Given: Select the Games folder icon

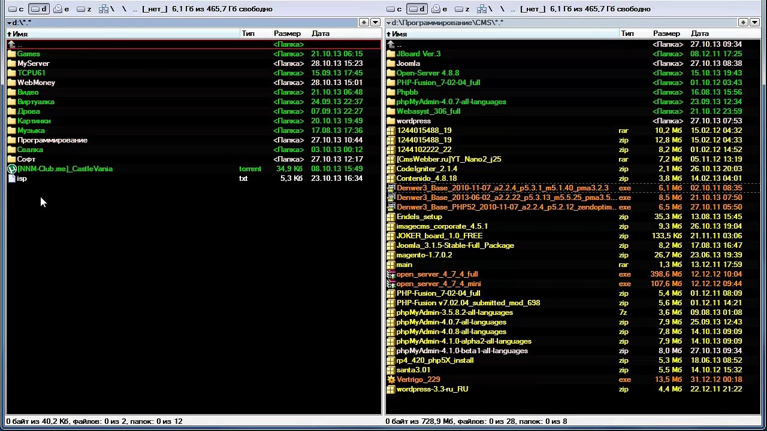Looking at the screenshot, I should (12, 54).
